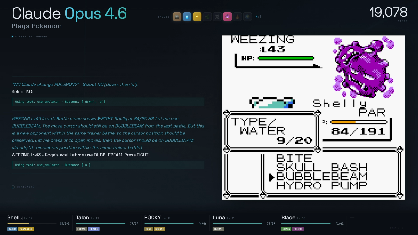
Task: Click the reasoning spinner icon
Action: pyautogui.click(x=13, y=187)
